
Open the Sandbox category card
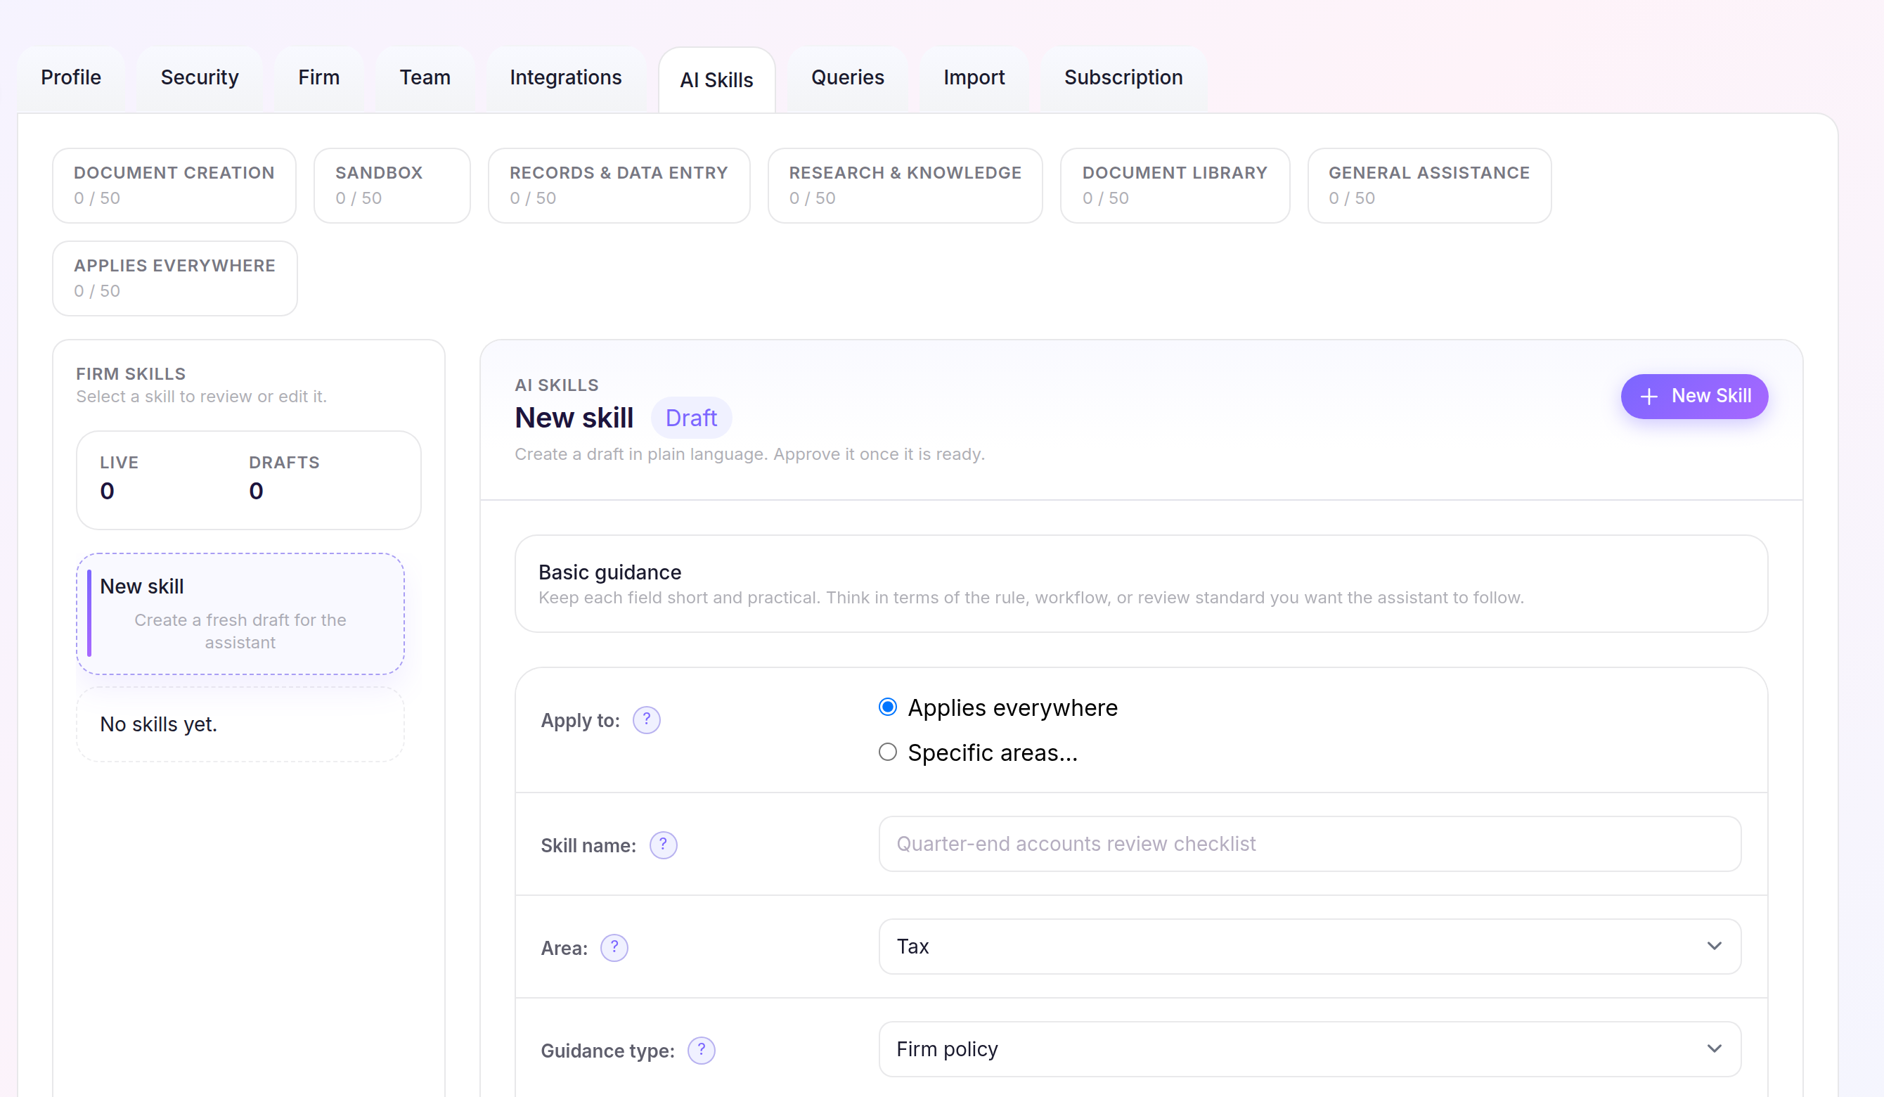[x=392, y=186]
